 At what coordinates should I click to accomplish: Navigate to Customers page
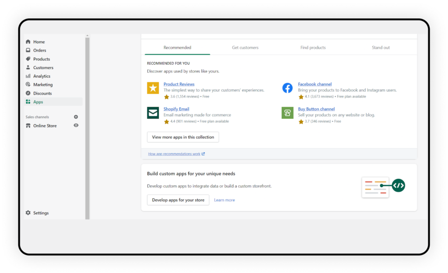click(43, 68)
